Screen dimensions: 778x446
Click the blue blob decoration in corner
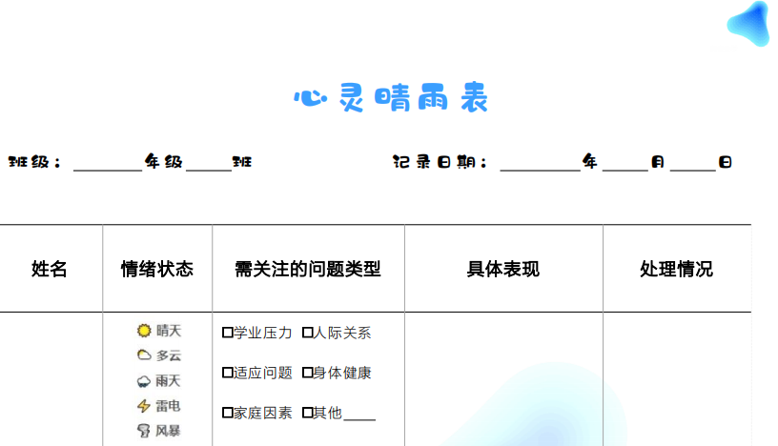749,24
